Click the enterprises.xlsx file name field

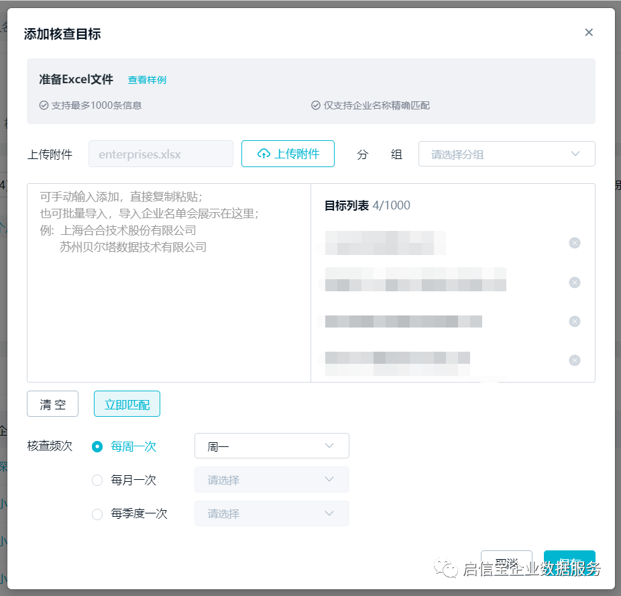point(160,154)
